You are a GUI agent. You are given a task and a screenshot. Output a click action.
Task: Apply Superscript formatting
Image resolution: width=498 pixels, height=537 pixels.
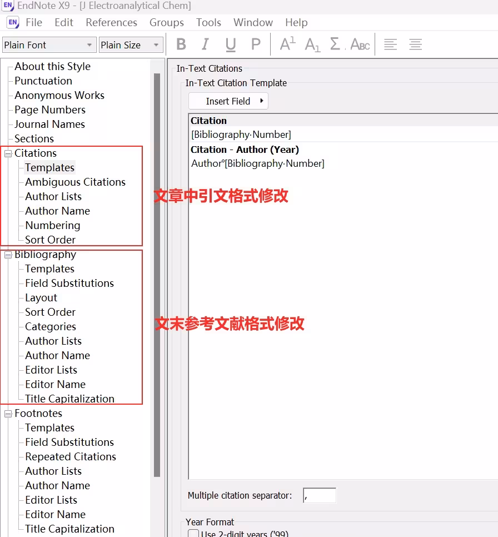click(287, 44)
